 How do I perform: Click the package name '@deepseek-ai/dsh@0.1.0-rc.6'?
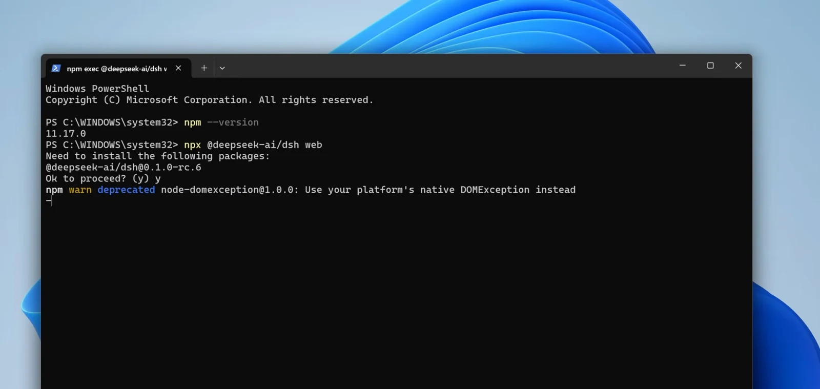pyautogui.click(x=124, y=168)
